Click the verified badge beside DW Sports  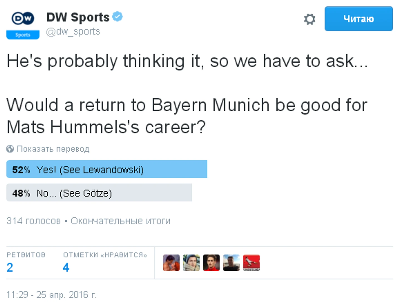pos(117,17)
